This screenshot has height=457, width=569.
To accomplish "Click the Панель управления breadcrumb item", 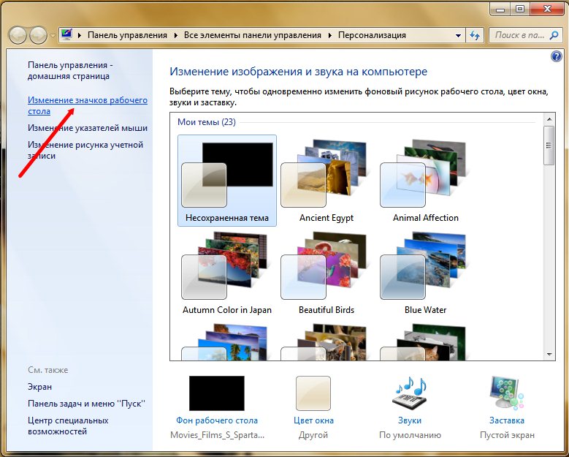I will coord(127,35).
